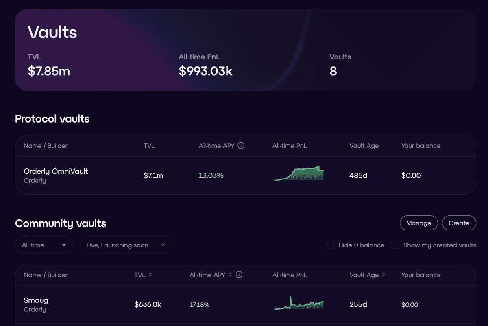Click the $993.03k All time PnL value
Screen dimensions: 488x326
205,71
